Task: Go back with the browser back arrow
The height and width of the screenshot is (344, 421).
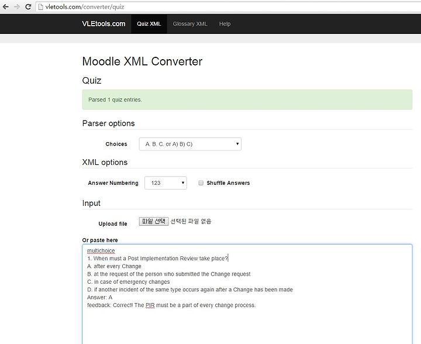Action: click(x=6, y=6)
